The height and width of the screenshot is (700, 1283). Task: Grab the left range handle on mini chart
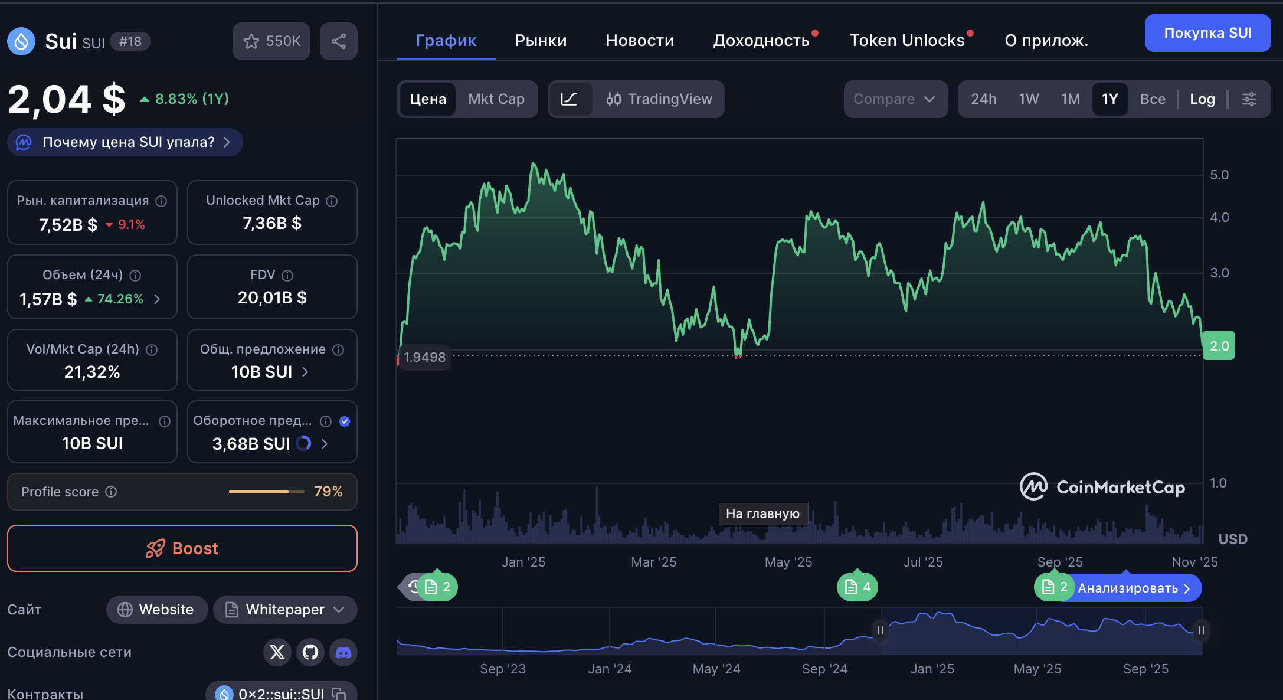(x=880, y=630)
